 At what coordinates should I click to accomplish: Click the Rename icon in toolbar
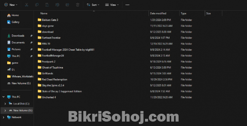[57, 5]
